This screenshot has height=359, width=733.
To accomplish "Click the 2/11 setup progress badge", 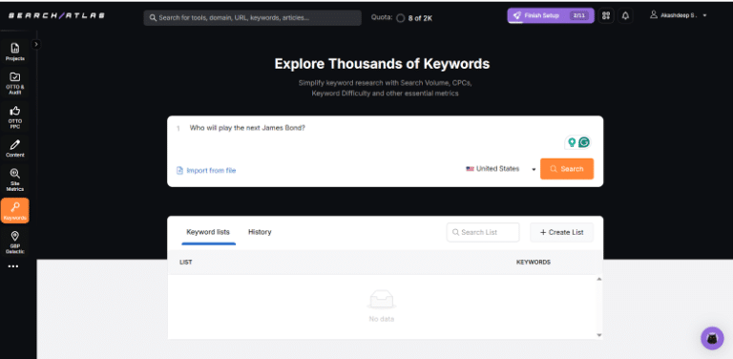I will click(578, 15).
